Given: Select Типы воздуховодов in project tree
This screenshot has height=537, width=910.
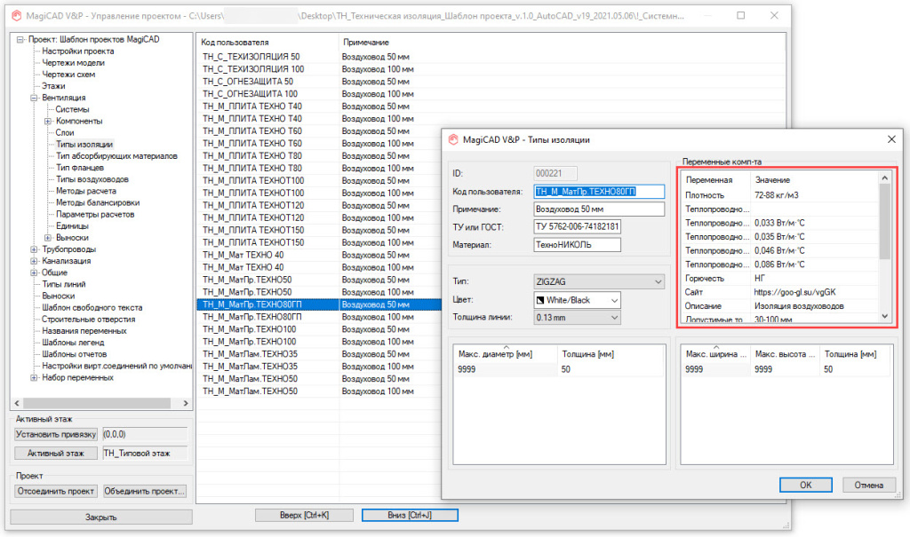Looking at the screenshot, I should point(92,179).
